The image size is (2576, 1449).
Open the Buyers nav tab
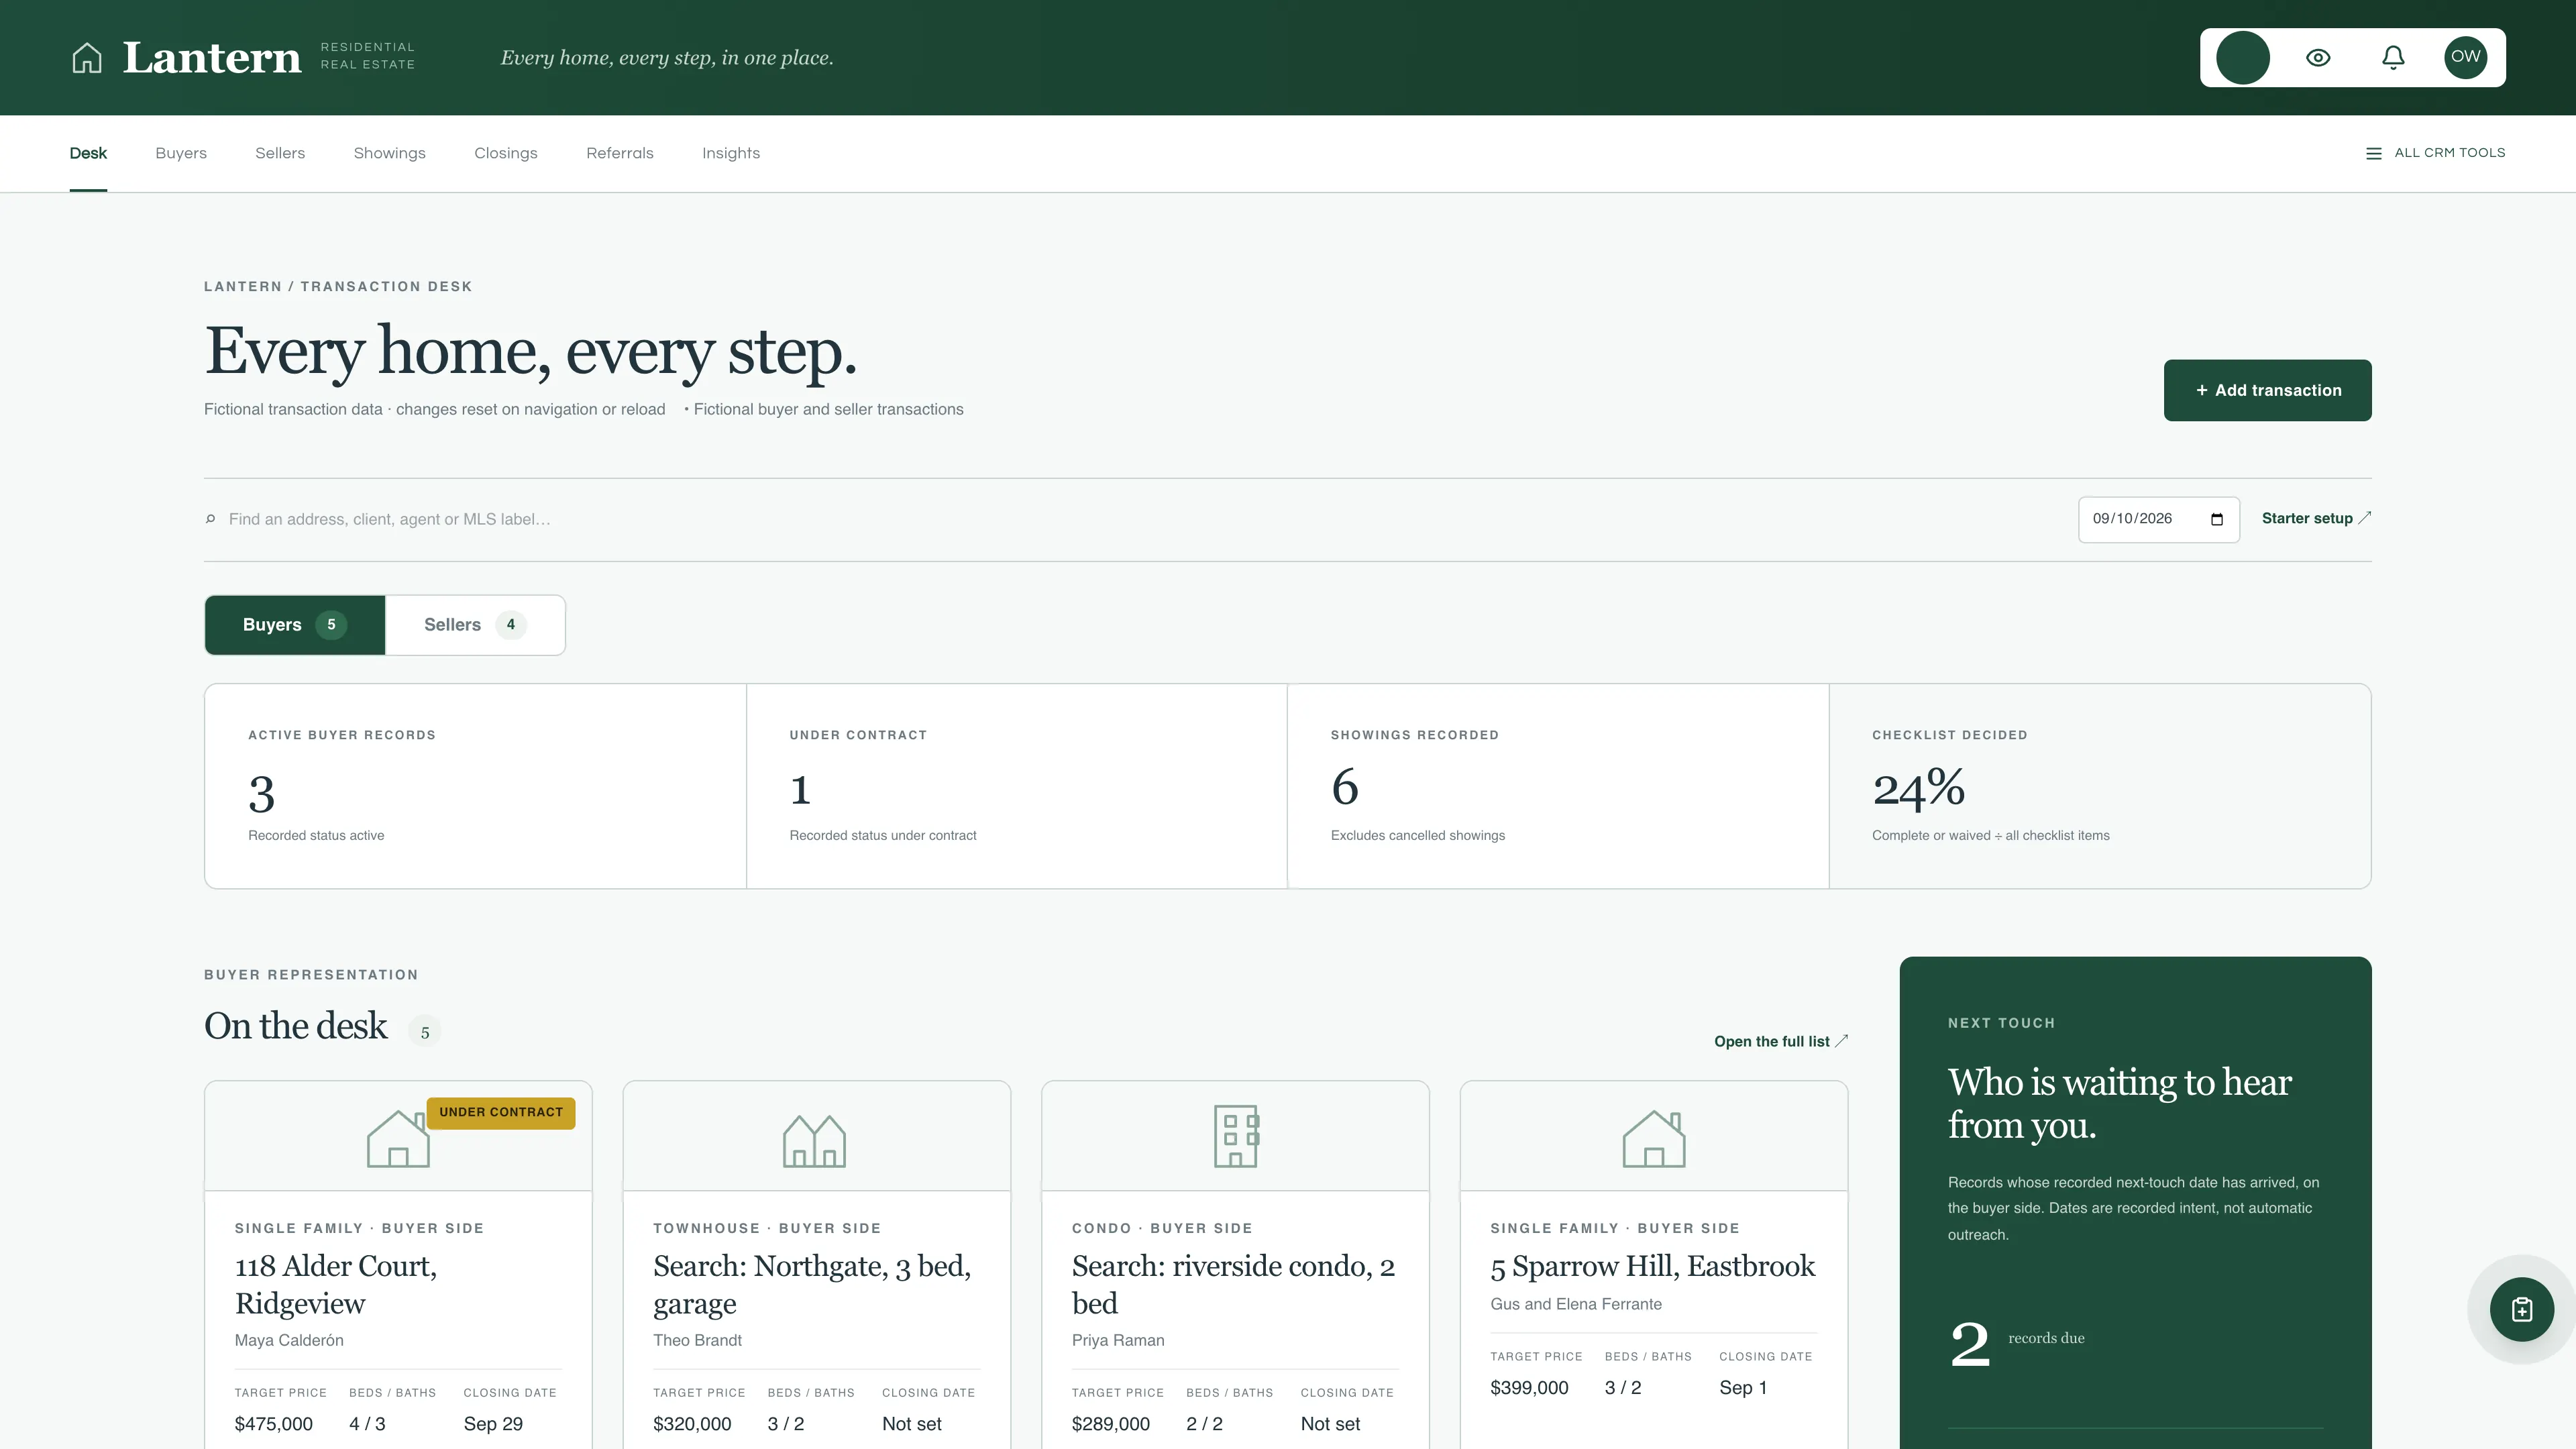(181, 153)
